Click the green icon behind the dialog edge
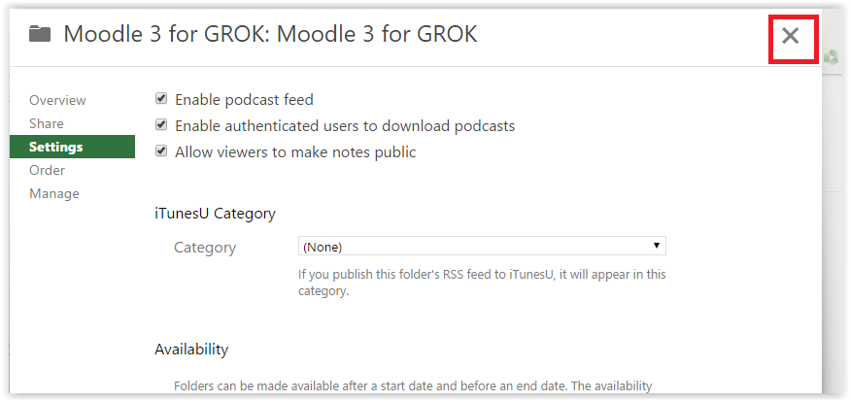 (x=831, y=57)
